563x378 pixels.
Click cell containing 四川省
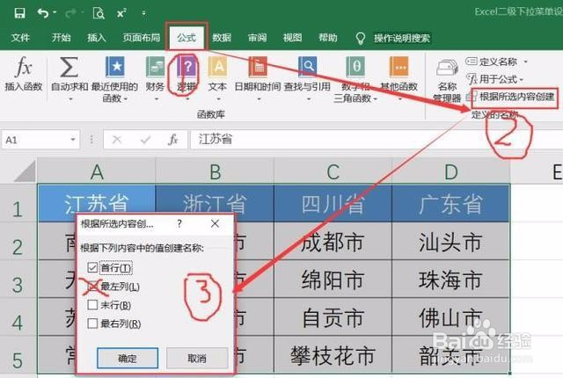[x=333, y=203]
